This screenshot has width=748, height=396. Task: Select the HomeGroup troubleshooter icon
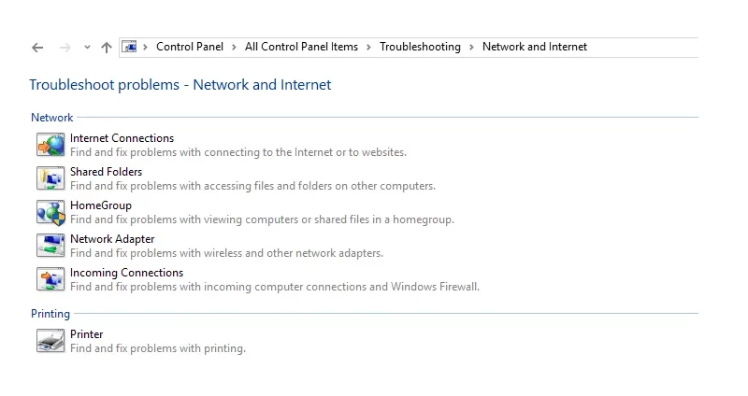tap(50, 212)
